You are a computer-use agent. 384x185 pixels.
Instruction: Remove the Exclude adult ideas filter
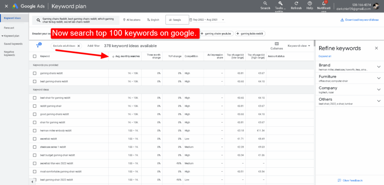(x=79, y=46)
